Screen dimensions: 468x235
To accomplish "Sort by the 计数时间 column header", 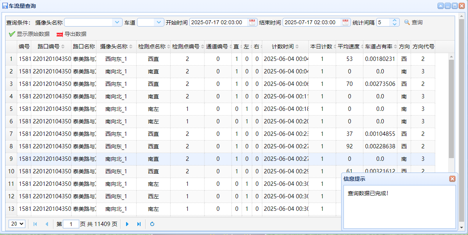I will click(282, 46).
